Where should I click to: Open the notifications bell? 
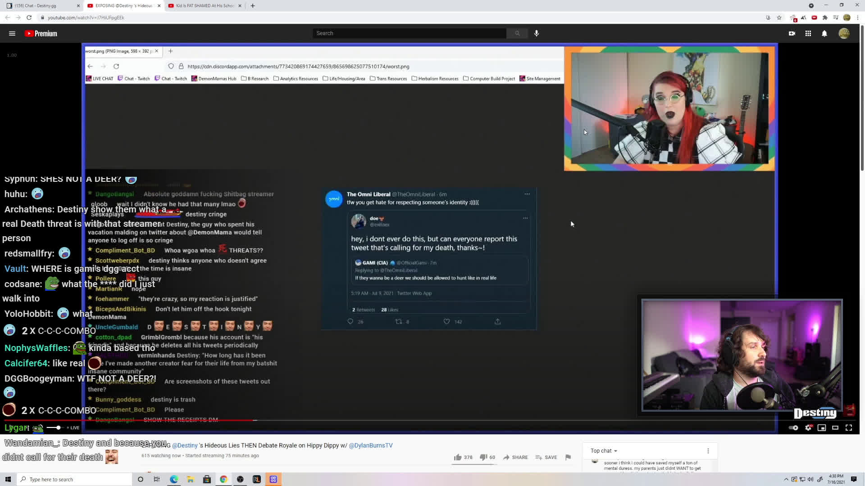[824, 33]
